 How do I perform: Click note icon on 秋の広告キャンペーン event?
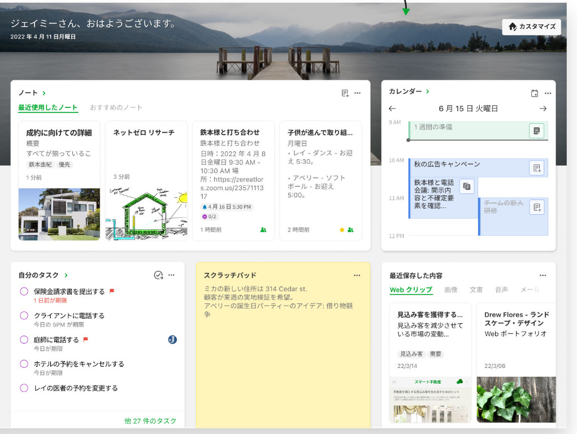coord(536,168)
